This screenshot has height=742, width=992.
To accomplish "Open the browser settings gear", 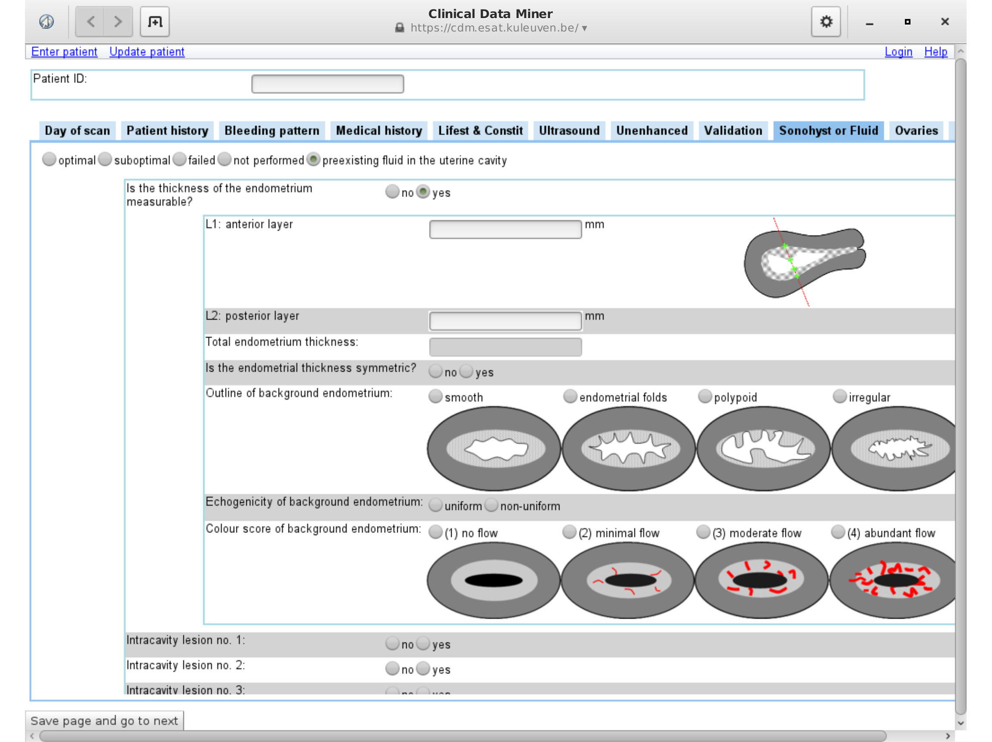I will coord(826,21).
